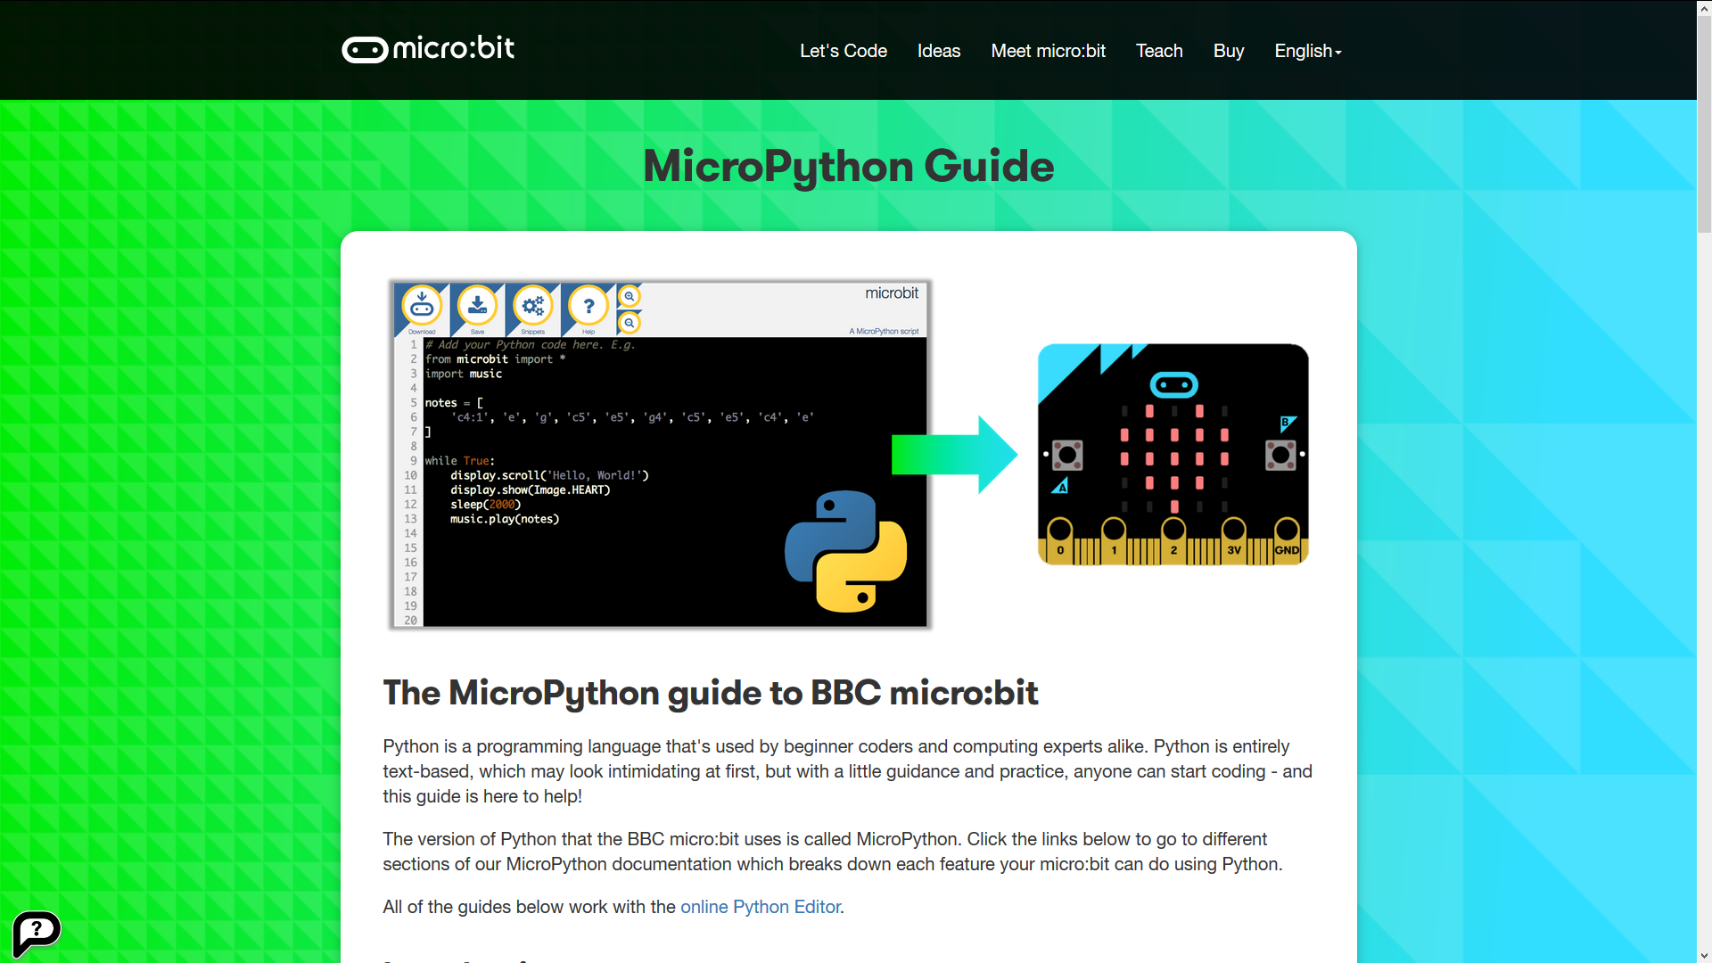Viewport: 1712px width, 963px height.
Task: Click the Buy navigation link
Action: click(x=1228, y=51)
